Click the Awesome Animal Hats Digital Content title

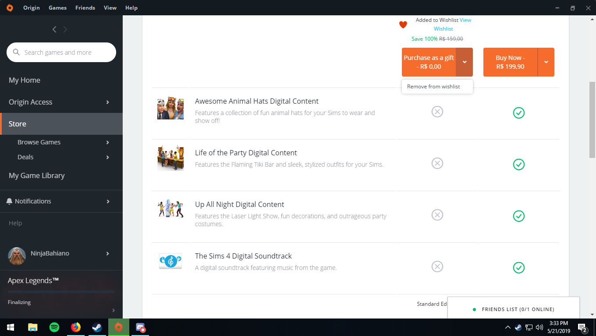pos(257,101)
